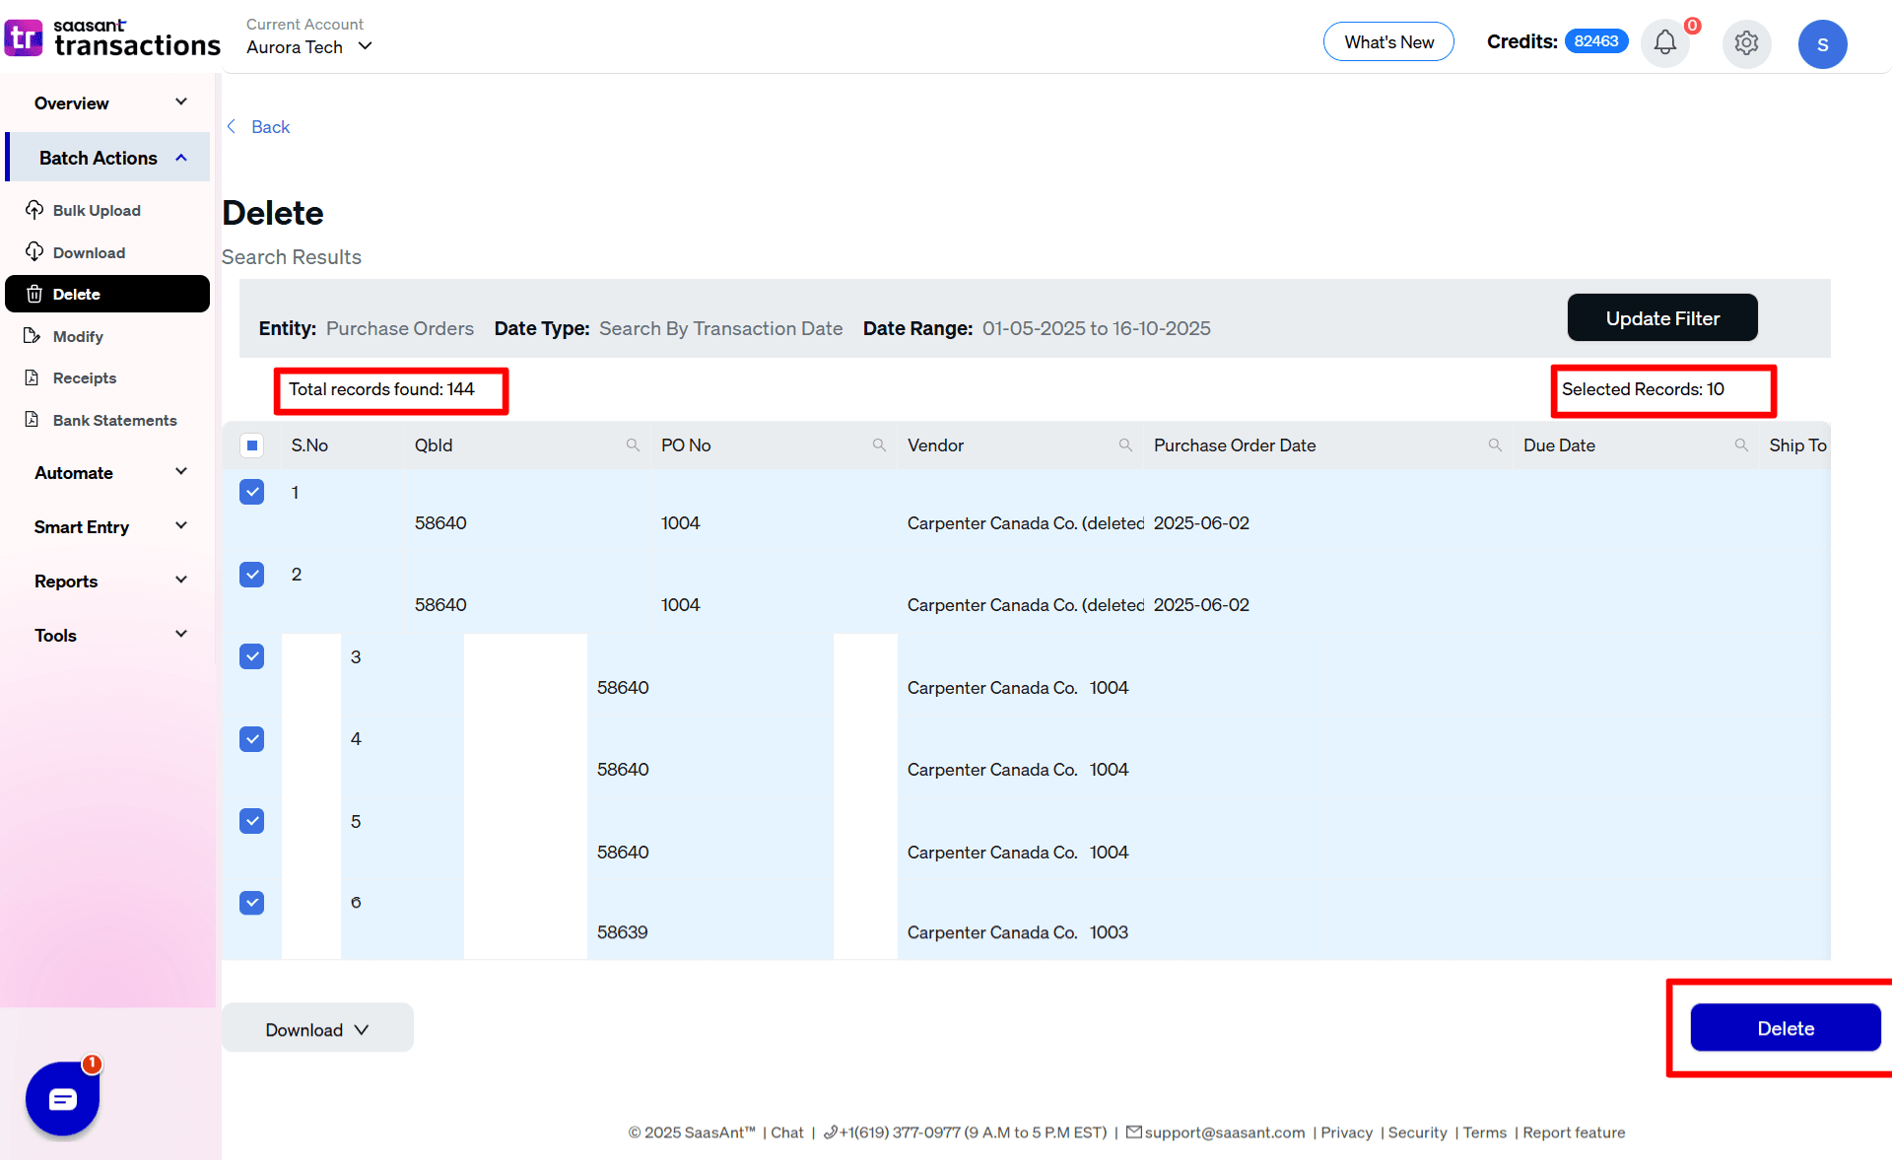Screen dimensions: 1892x1163
Task: Click the Update Filter button
Action: [x=1661, y=317]
